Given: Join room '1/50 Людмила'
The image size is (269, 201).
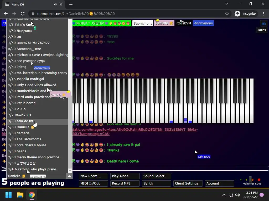Looking at the screenshot, I should click(x=37, y=31).
